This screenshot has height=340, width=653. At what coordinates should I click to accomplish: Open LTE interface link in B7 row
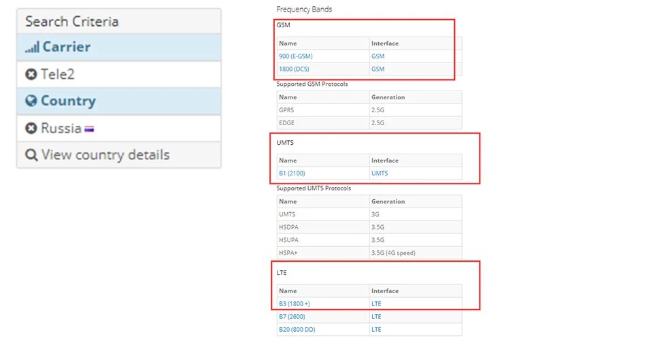[x=376, y=317]
